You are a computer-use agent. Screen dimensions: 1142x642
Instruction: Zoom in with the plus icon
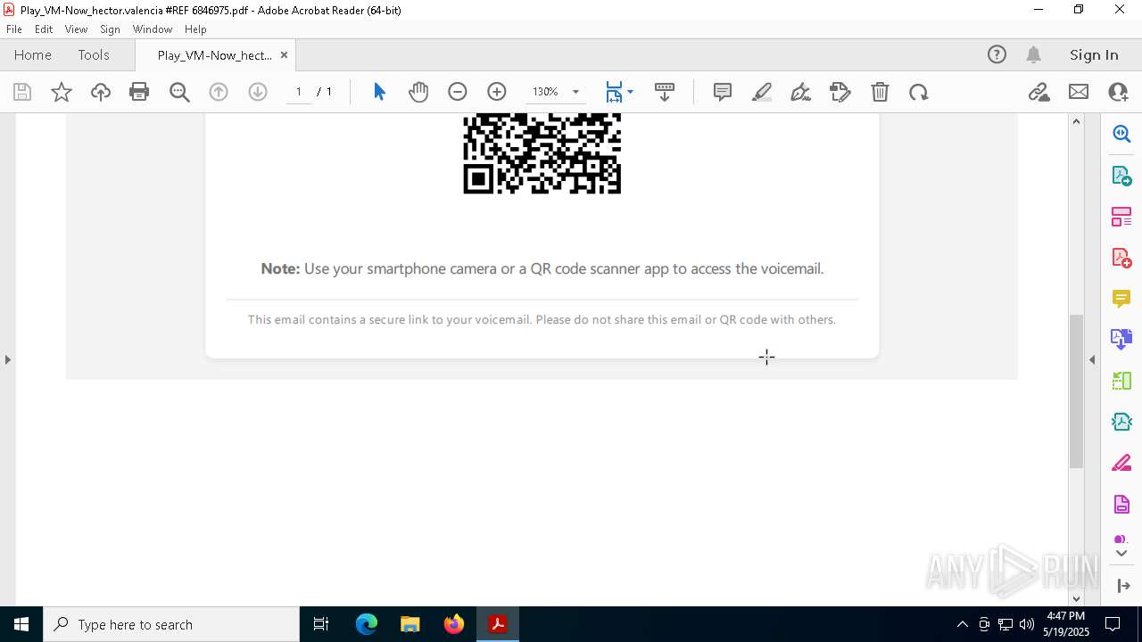[497, 92]
